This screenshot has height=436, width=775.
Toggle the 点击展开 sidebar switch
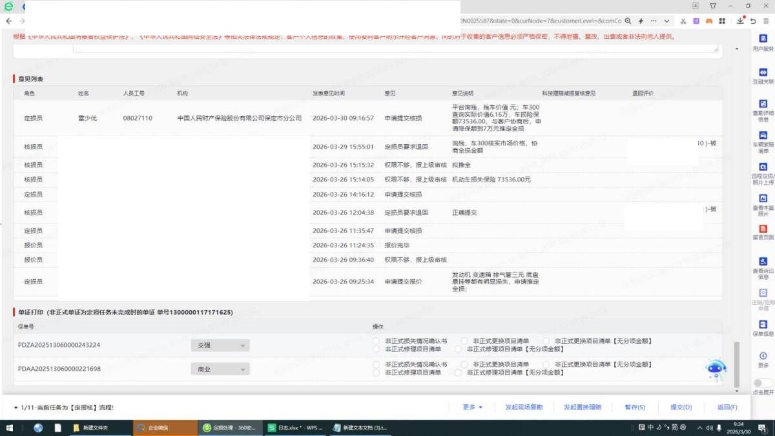pos(763,383)
